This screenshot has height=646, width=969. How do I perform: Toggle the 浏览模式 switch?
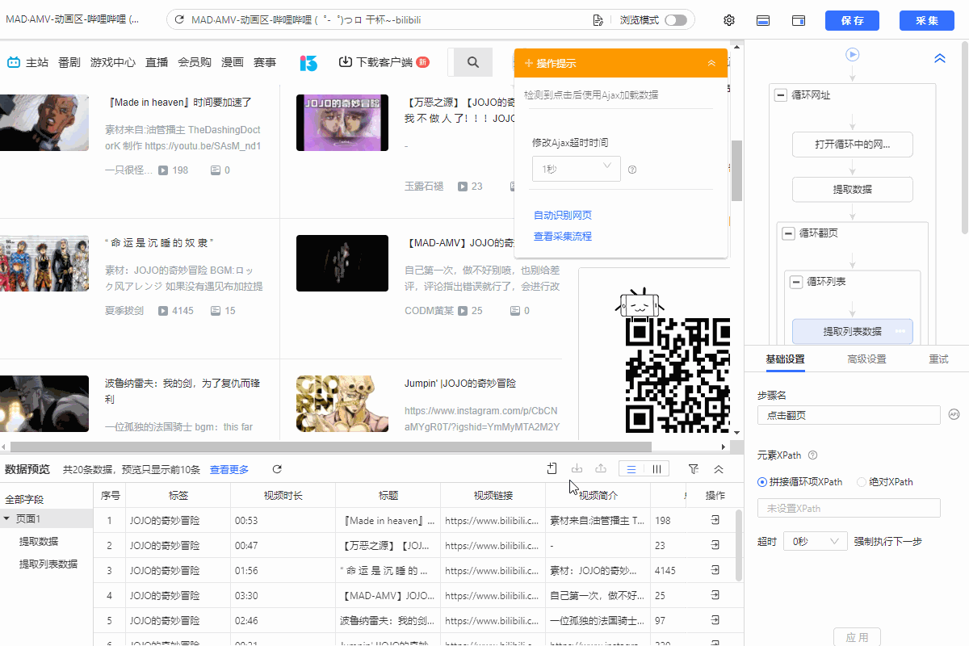point(676,20)
